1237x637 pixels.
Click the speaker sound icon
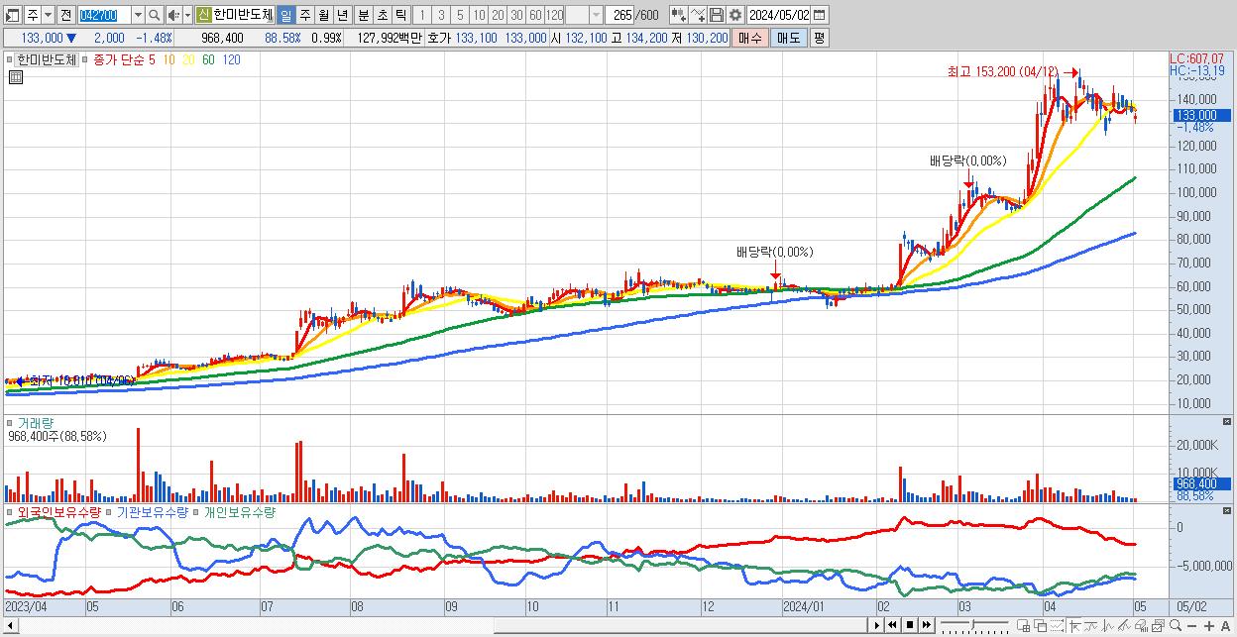coord(173,15)
